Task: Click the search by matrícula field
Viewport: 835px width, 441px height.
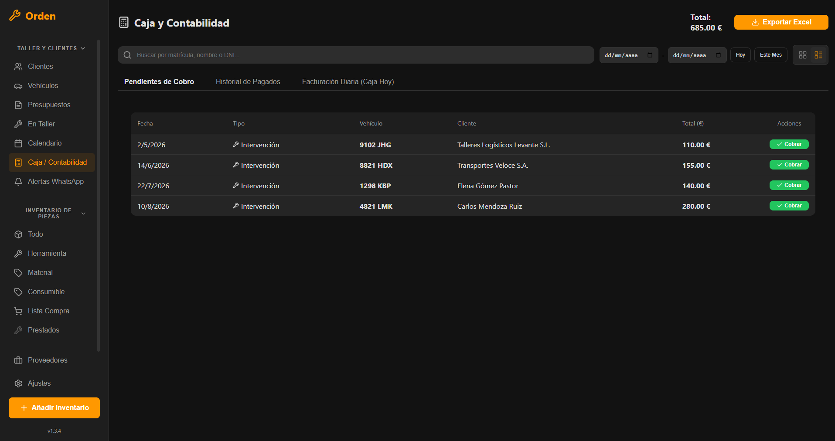Action: pyautogui.click(x=356, y=55)
